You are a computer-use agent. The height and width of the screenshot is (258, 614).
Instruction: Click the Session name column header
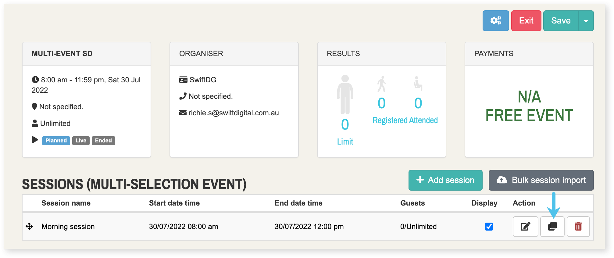click(66, 203)
